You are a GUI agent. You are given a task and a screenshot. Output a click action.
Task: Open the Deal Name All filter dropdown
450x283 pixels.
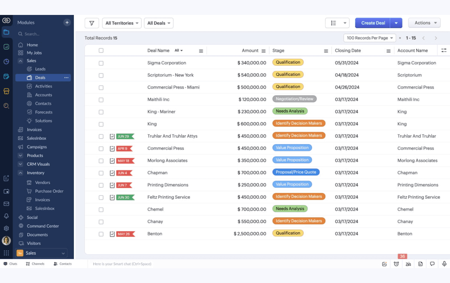pos(179,50)
